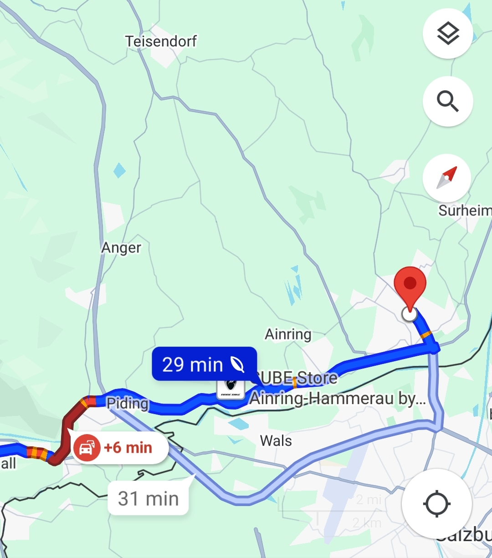
Task: Tap the Wals place label
Action: tap(276, 441)
